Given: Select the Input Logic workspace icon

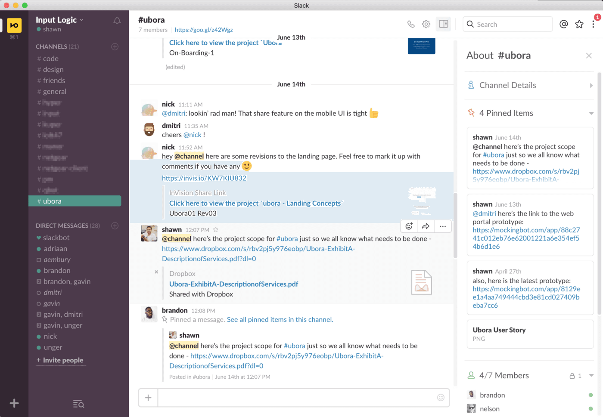Looking at the screenshot, I should click(14, 25).
